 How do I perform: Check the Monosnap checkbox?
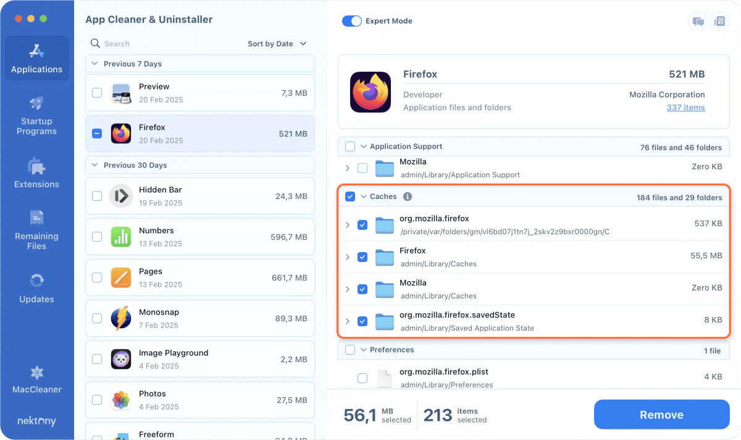pos(97,318)
